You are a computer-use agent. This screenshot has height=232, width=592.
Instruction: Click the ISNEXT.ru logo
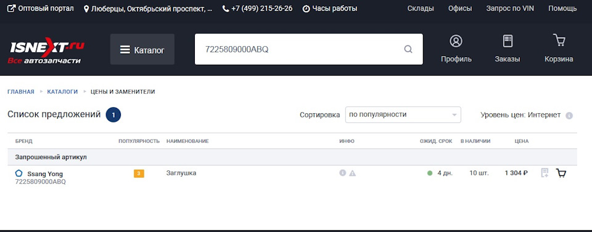[x=46, y=50]
